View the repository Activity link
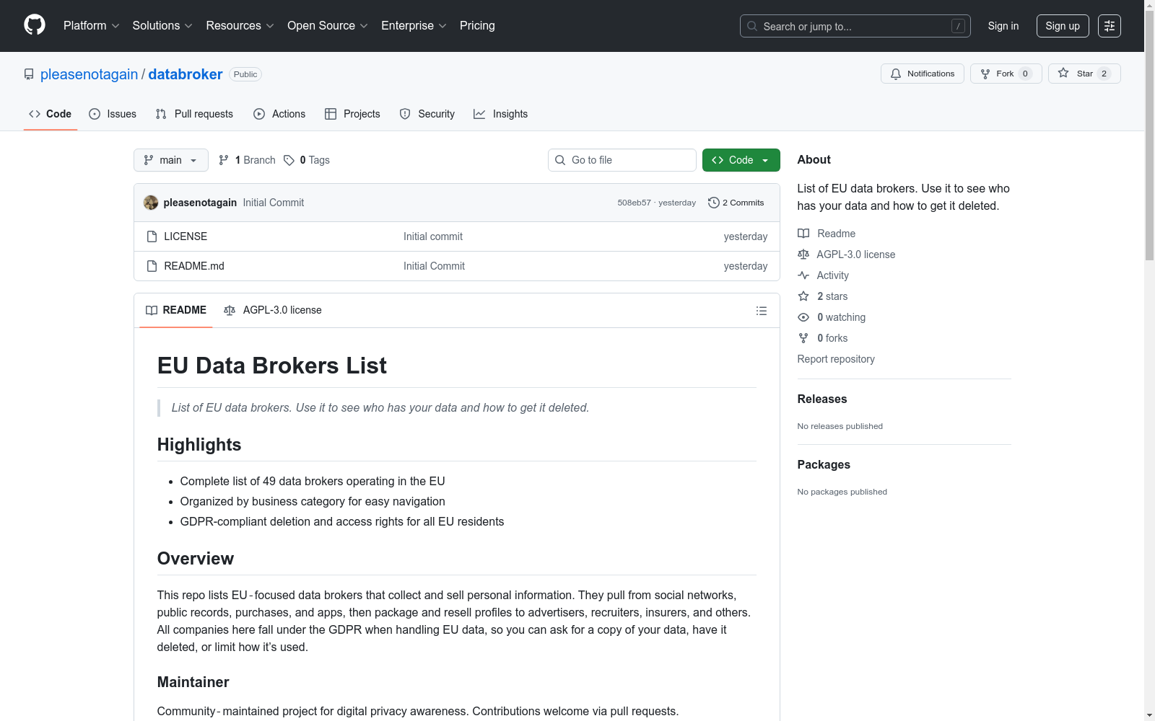This screenshot has height=721, width=1155. (x=823, y=275)
